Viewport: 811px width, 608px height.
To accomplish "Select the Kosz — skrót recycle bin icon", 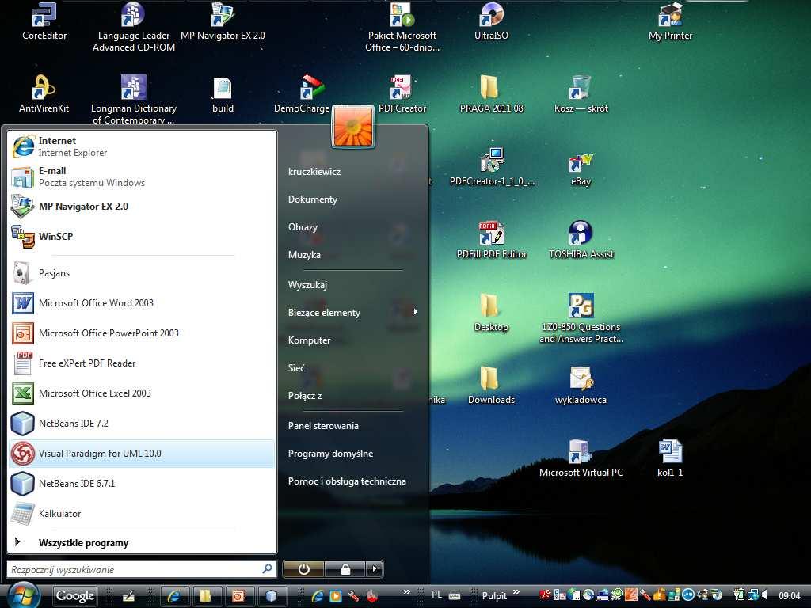I will (x=581, y=94).
